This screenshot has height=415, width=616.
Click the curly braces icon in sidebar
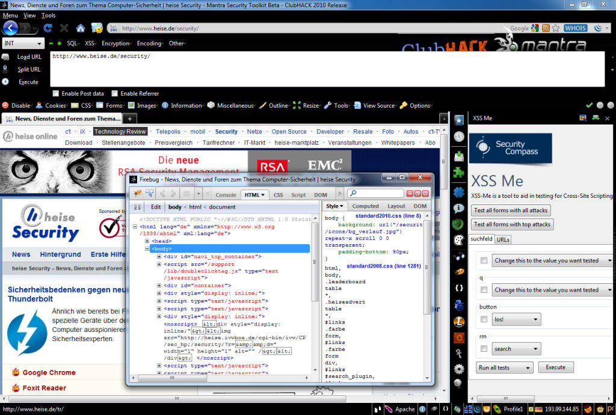pos(459,288)
